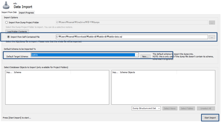The height and width of the screenshot is (122, 221).
Task: Click the dump project folder path field
Action: coord(132,22)
